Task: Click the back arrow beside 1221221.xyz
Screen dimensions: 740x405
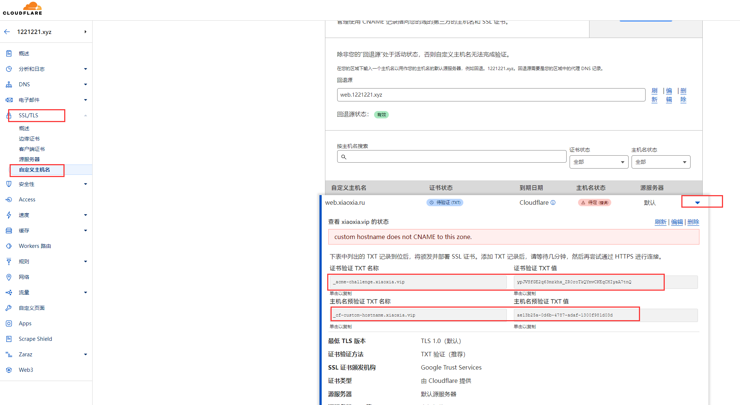Action: point(7,32)
